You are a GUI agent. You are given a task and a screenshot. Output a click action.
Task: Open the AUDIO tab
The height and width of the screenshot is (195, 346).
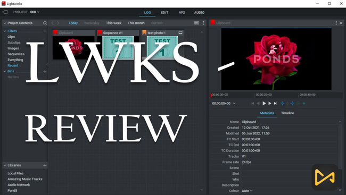click(199, 13)
